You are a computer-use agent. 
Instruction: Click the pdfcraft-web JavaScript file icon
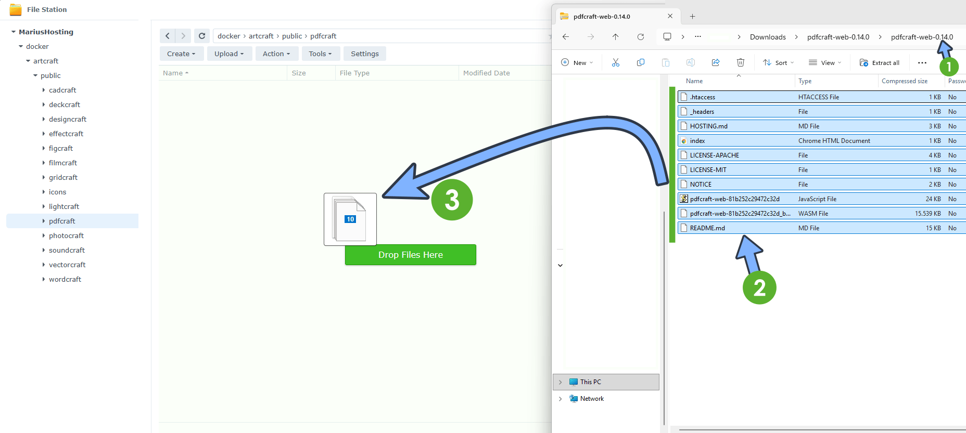pos(684,199)
